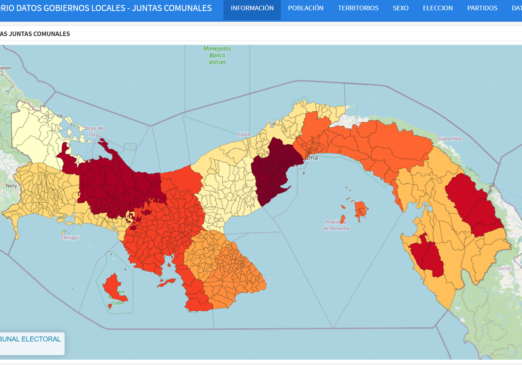Click the dashboard title Juntas Comunales
The height and width of the screenshot is (365, 522).
tap(106, 8)
